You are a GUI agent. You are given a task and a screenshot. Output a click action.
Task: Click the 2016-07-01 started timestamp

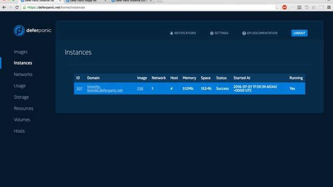click(x=255, y=88)
